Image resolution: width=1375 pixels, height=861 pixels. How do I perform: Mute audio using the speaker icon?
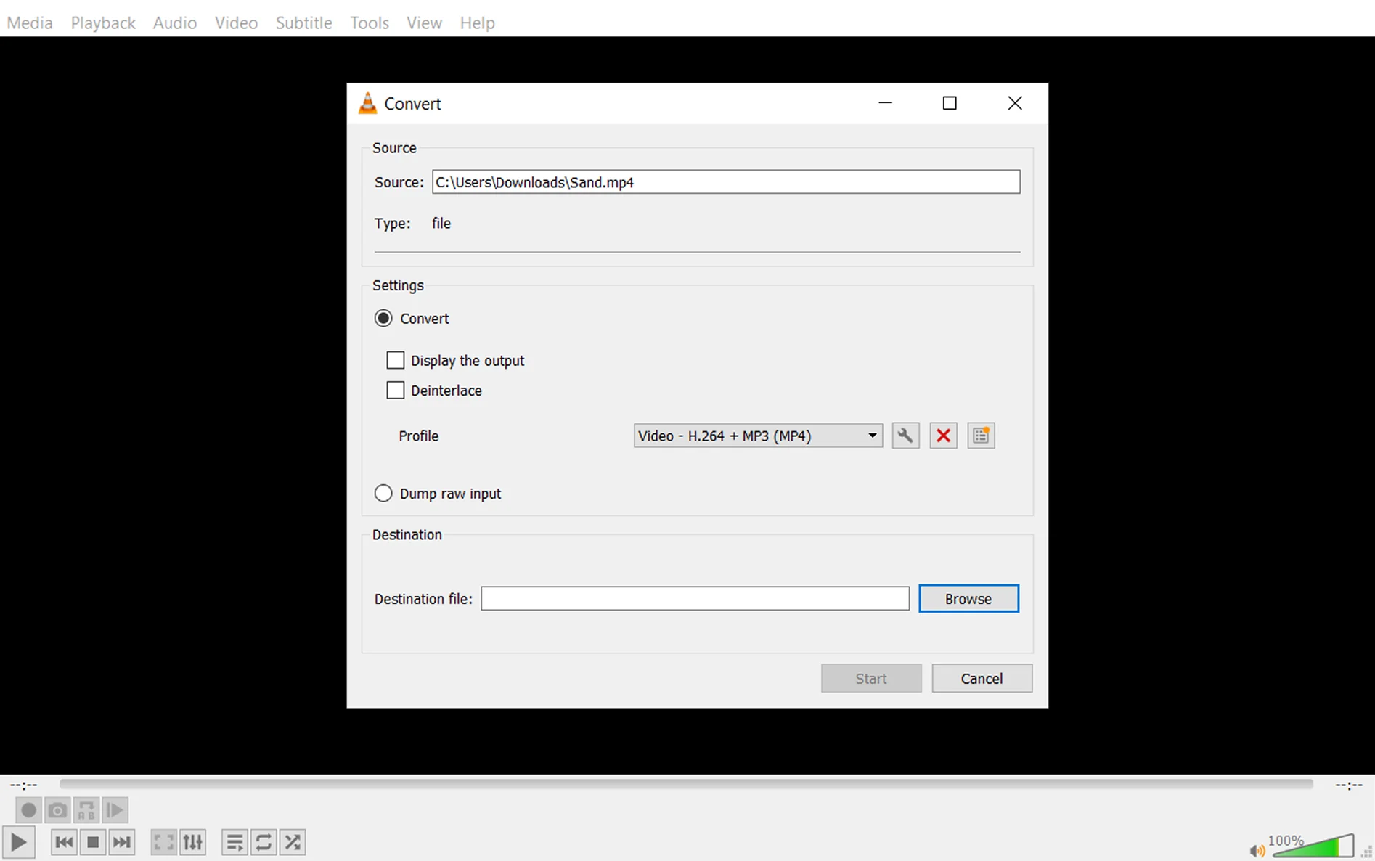tap(1256, 850)
